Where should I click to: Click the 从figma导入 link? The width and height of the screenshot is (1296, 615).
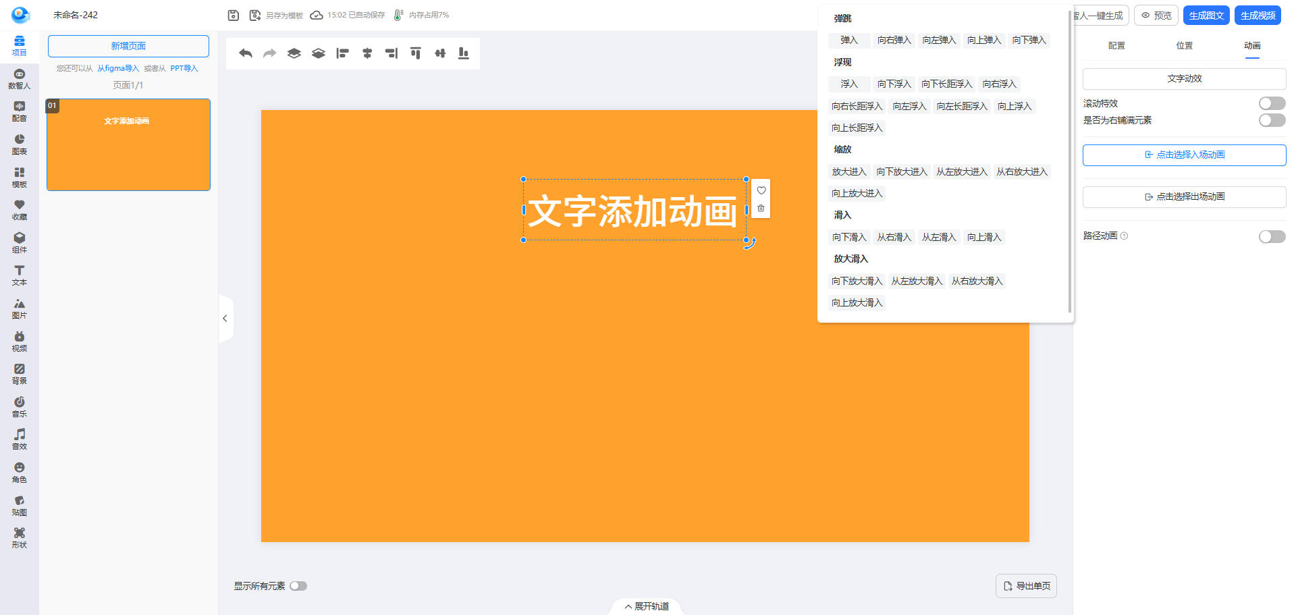[x=118, y=68]
